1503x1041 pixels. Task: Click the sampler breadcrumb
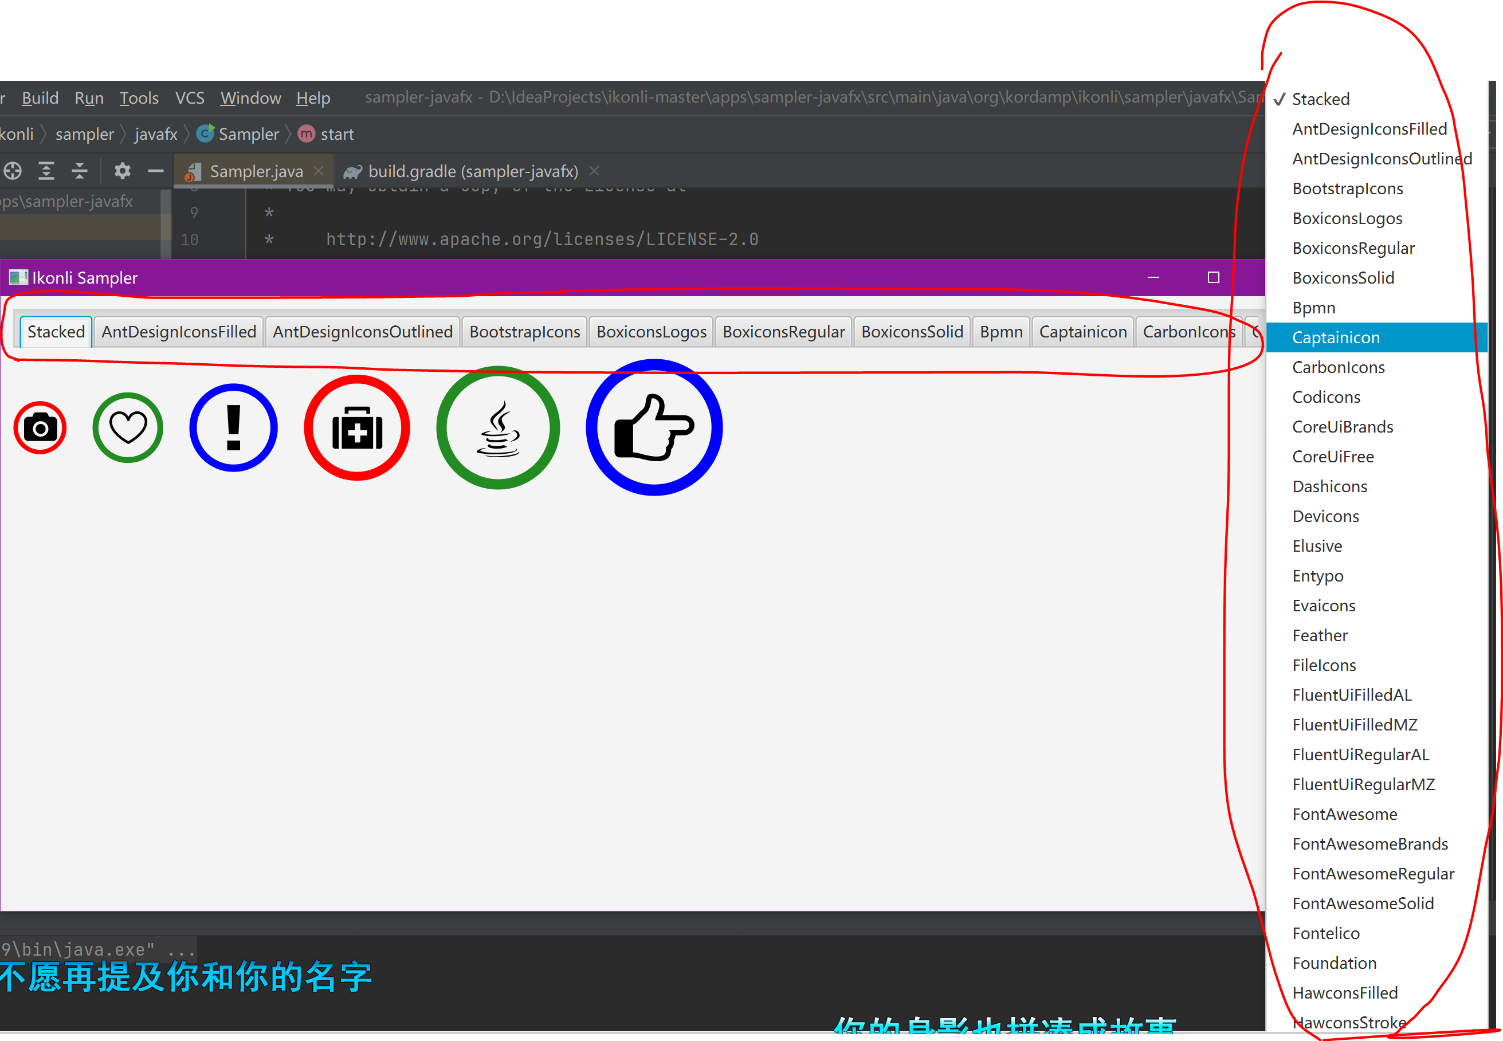click(x=85, y=133)
